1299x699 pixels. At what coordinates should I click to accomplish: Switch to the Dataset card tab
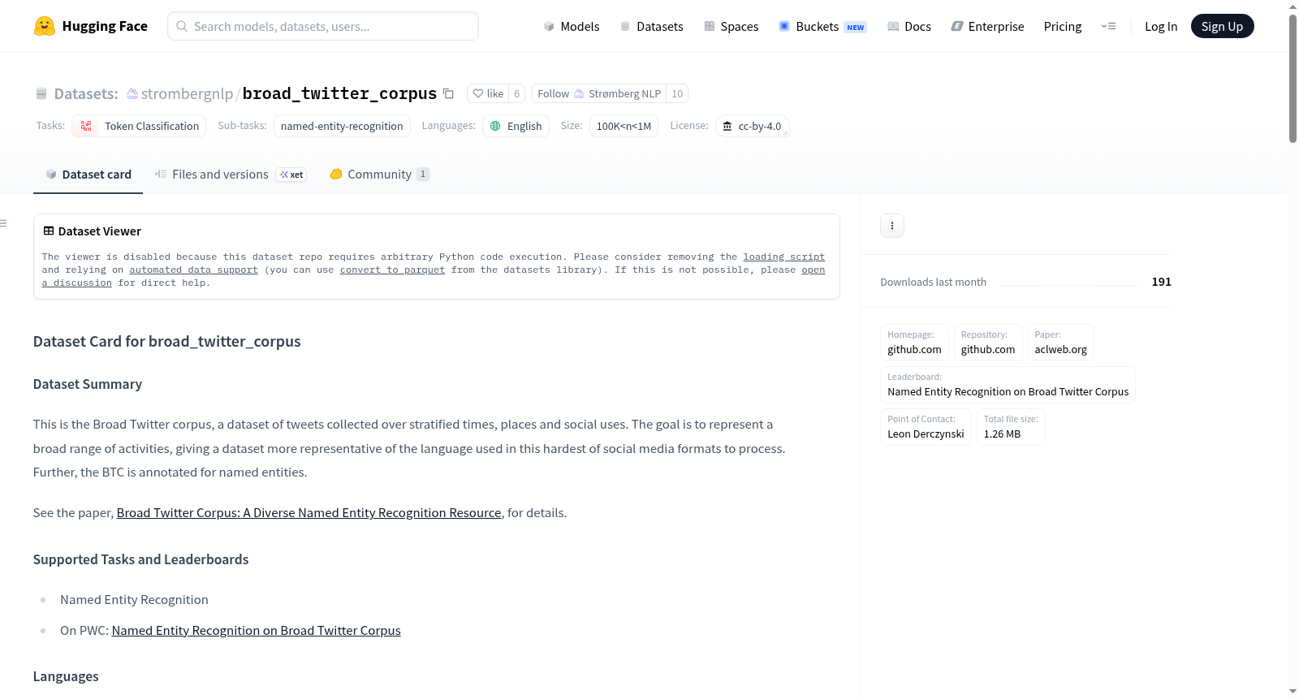click(x=88, y=175)
